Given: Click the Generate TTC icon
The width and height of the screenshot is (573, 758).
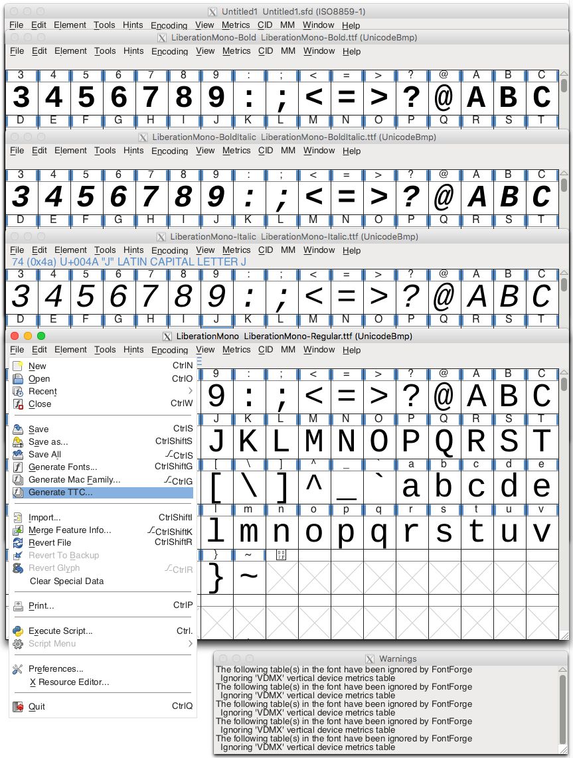Looking at the screenshot, I should click(x=18, y=492).
